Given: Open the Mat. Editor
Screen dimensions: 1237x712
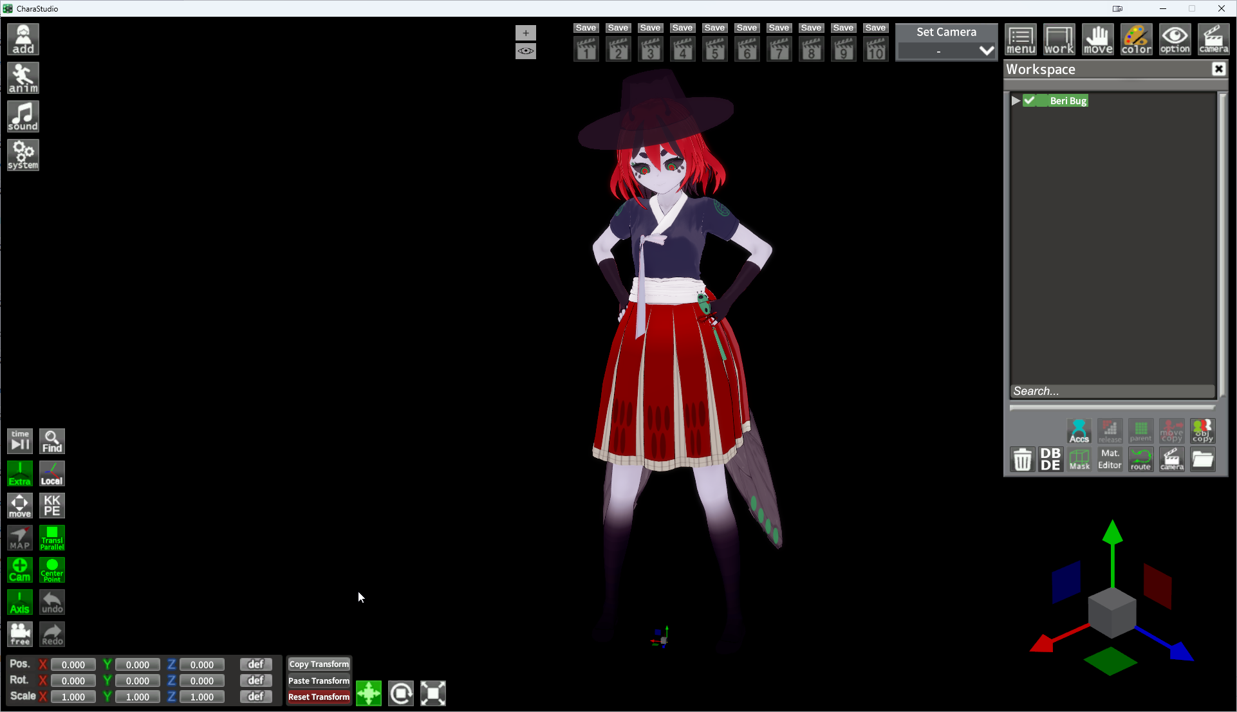Looking at the screenshot, I should (1110, 460).
